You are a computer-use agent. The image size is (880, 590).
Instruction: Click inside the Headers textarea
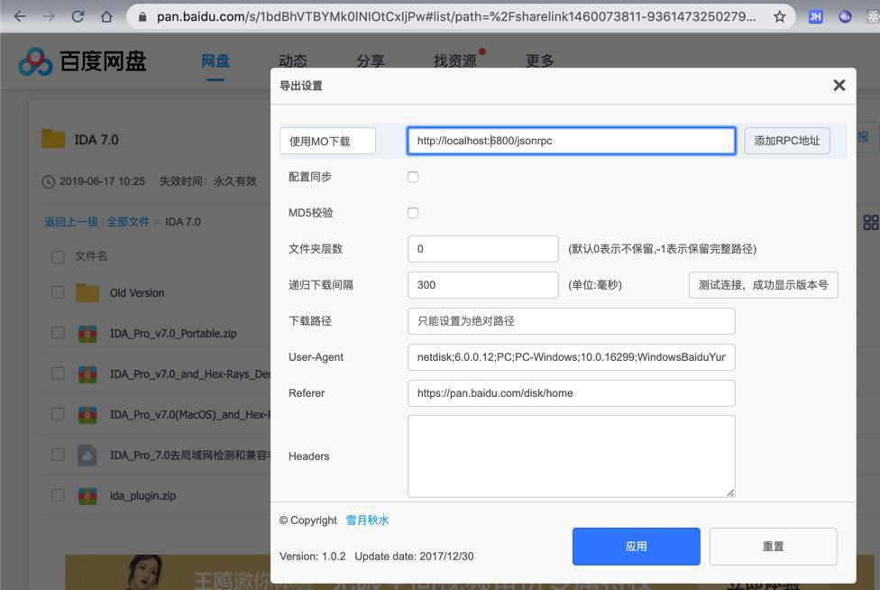pos(572,456)
